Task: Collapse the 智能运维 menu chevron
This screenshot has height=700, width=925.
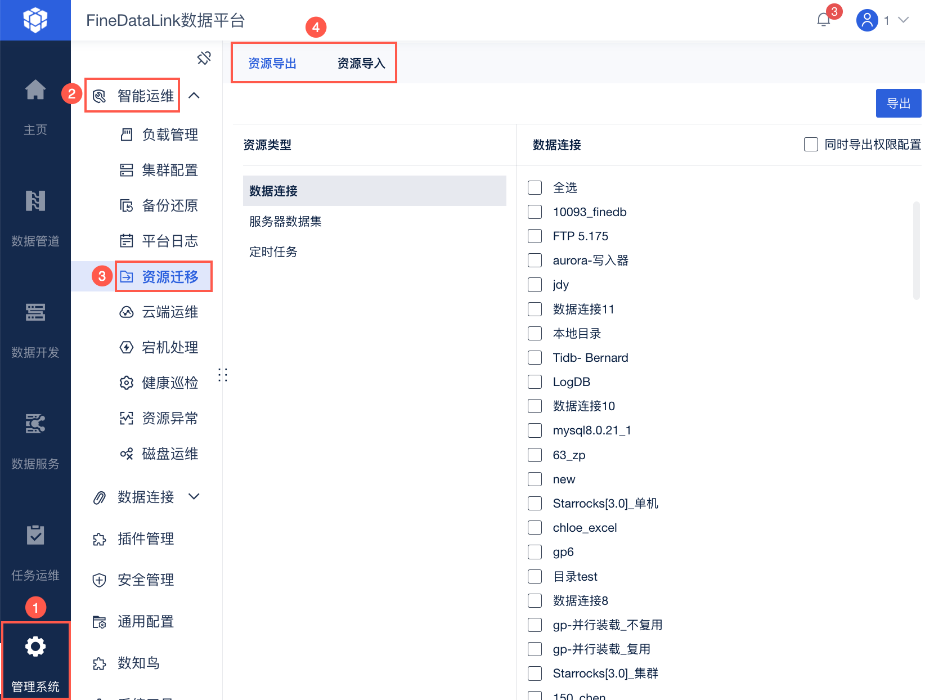Action: 194,96
